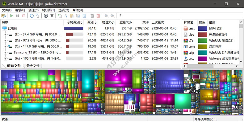This screenshot has height=122, width=244.
Task: Switch to the 最大文件 tab
Action: [x=33, y=66]
